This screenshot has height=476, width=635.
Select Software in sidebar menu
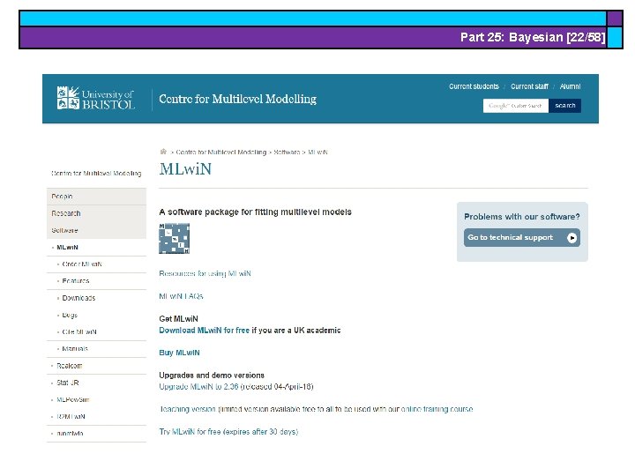pos(96,230)
